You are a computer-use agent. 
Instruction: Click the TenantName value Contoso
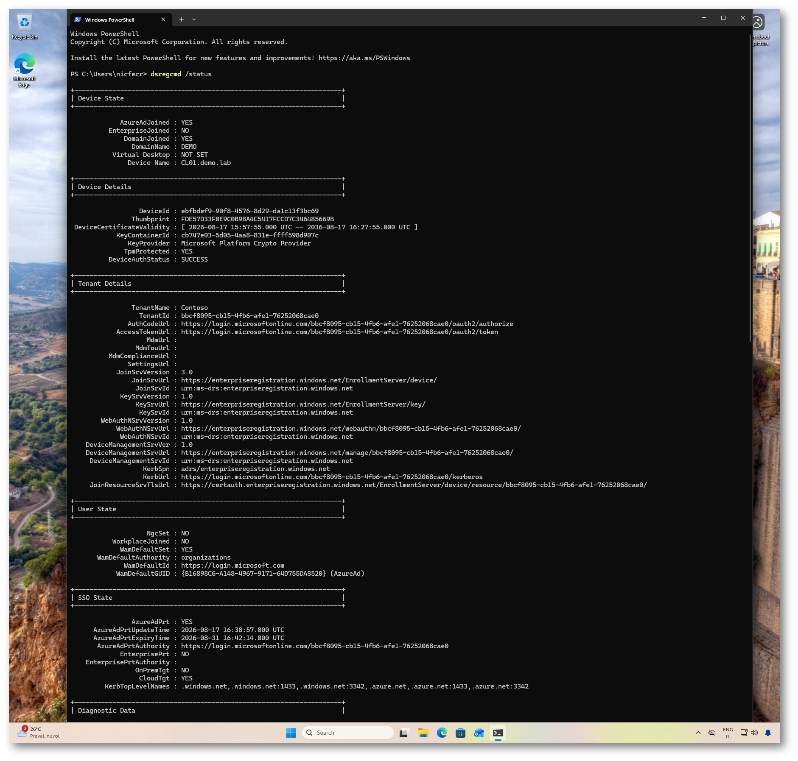tap(194, 308)
